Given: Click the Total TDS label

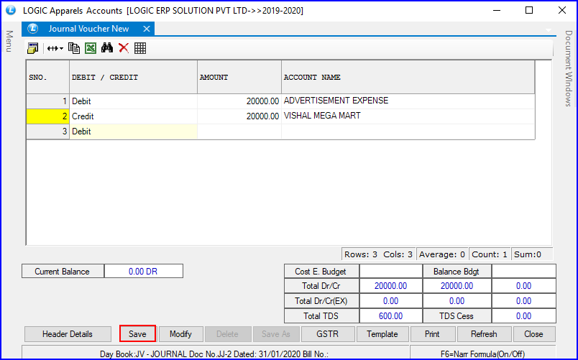Looking at the screenshot, I should pos(321,316).
